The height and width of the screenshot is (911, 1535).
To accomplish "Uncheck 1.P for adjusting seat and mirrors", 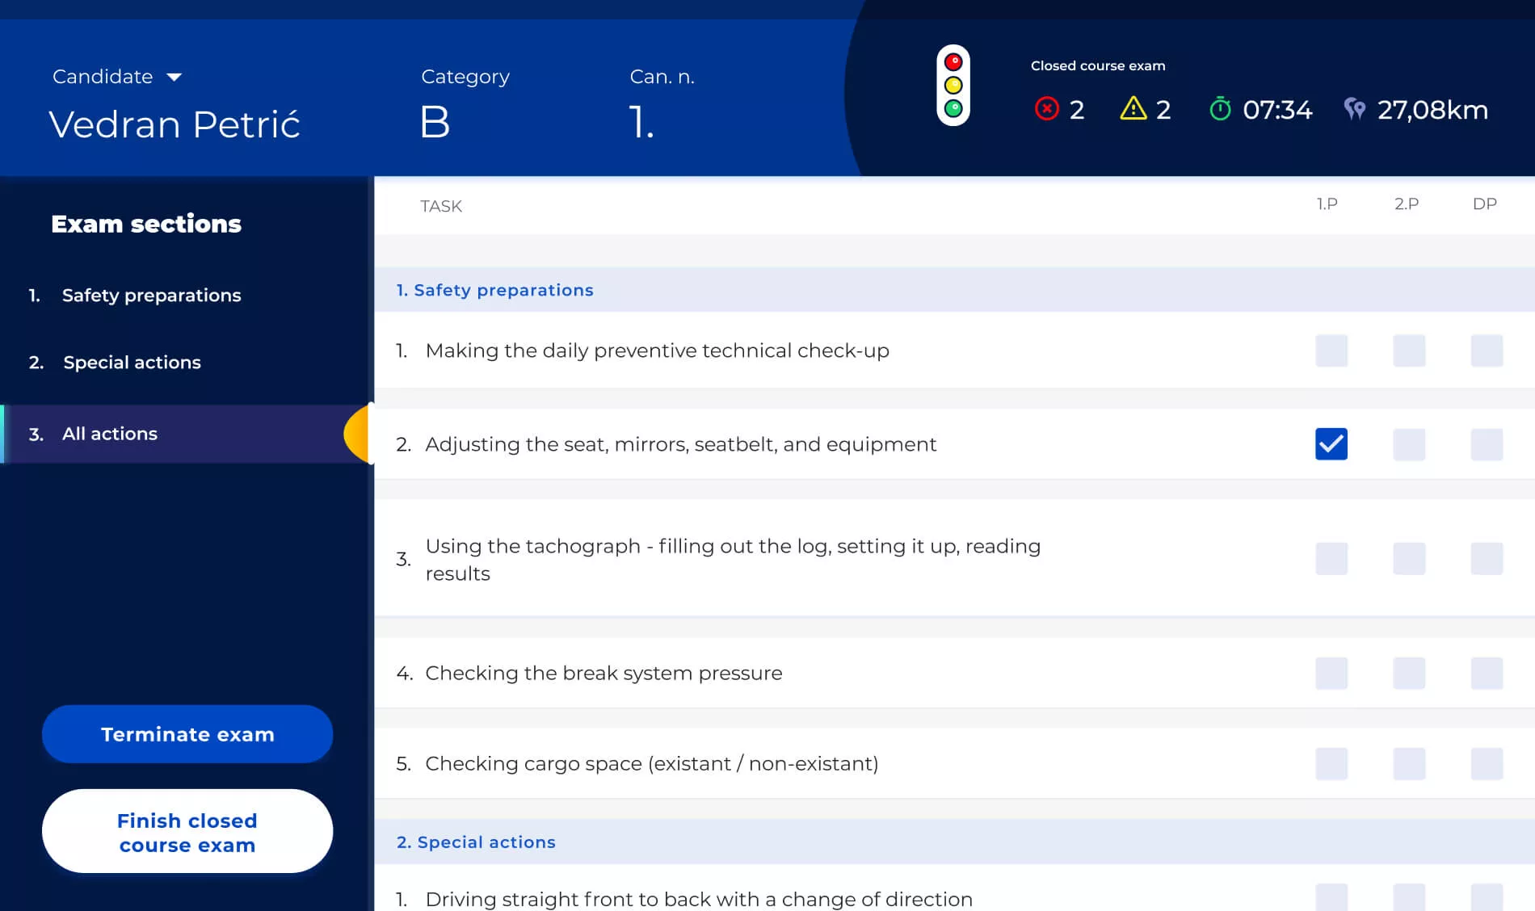I will tap(1331, 444).
